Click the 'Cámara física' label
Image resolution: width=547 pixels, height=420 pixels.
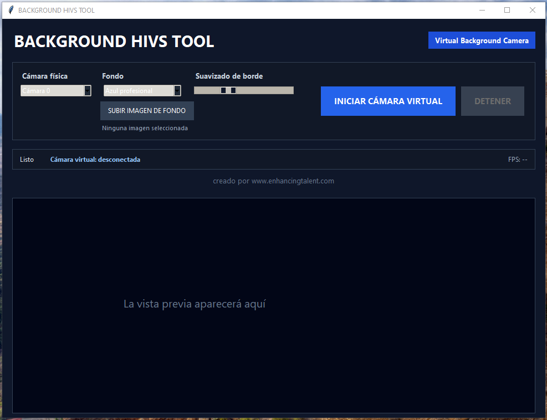45,76
